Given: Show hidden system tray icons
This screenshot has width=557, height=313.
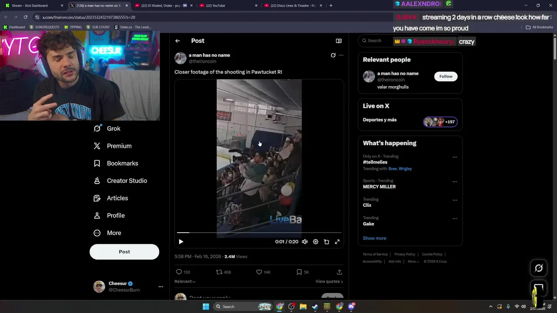Looking at the screenshot, I should point(491,306).
